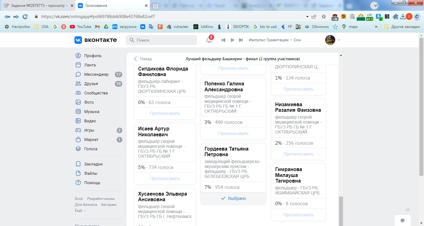Click the VK search field

point(161,40)
